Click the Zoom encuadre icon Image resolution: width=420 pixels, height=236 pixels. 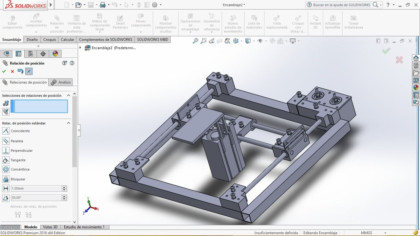click(203, 41)
